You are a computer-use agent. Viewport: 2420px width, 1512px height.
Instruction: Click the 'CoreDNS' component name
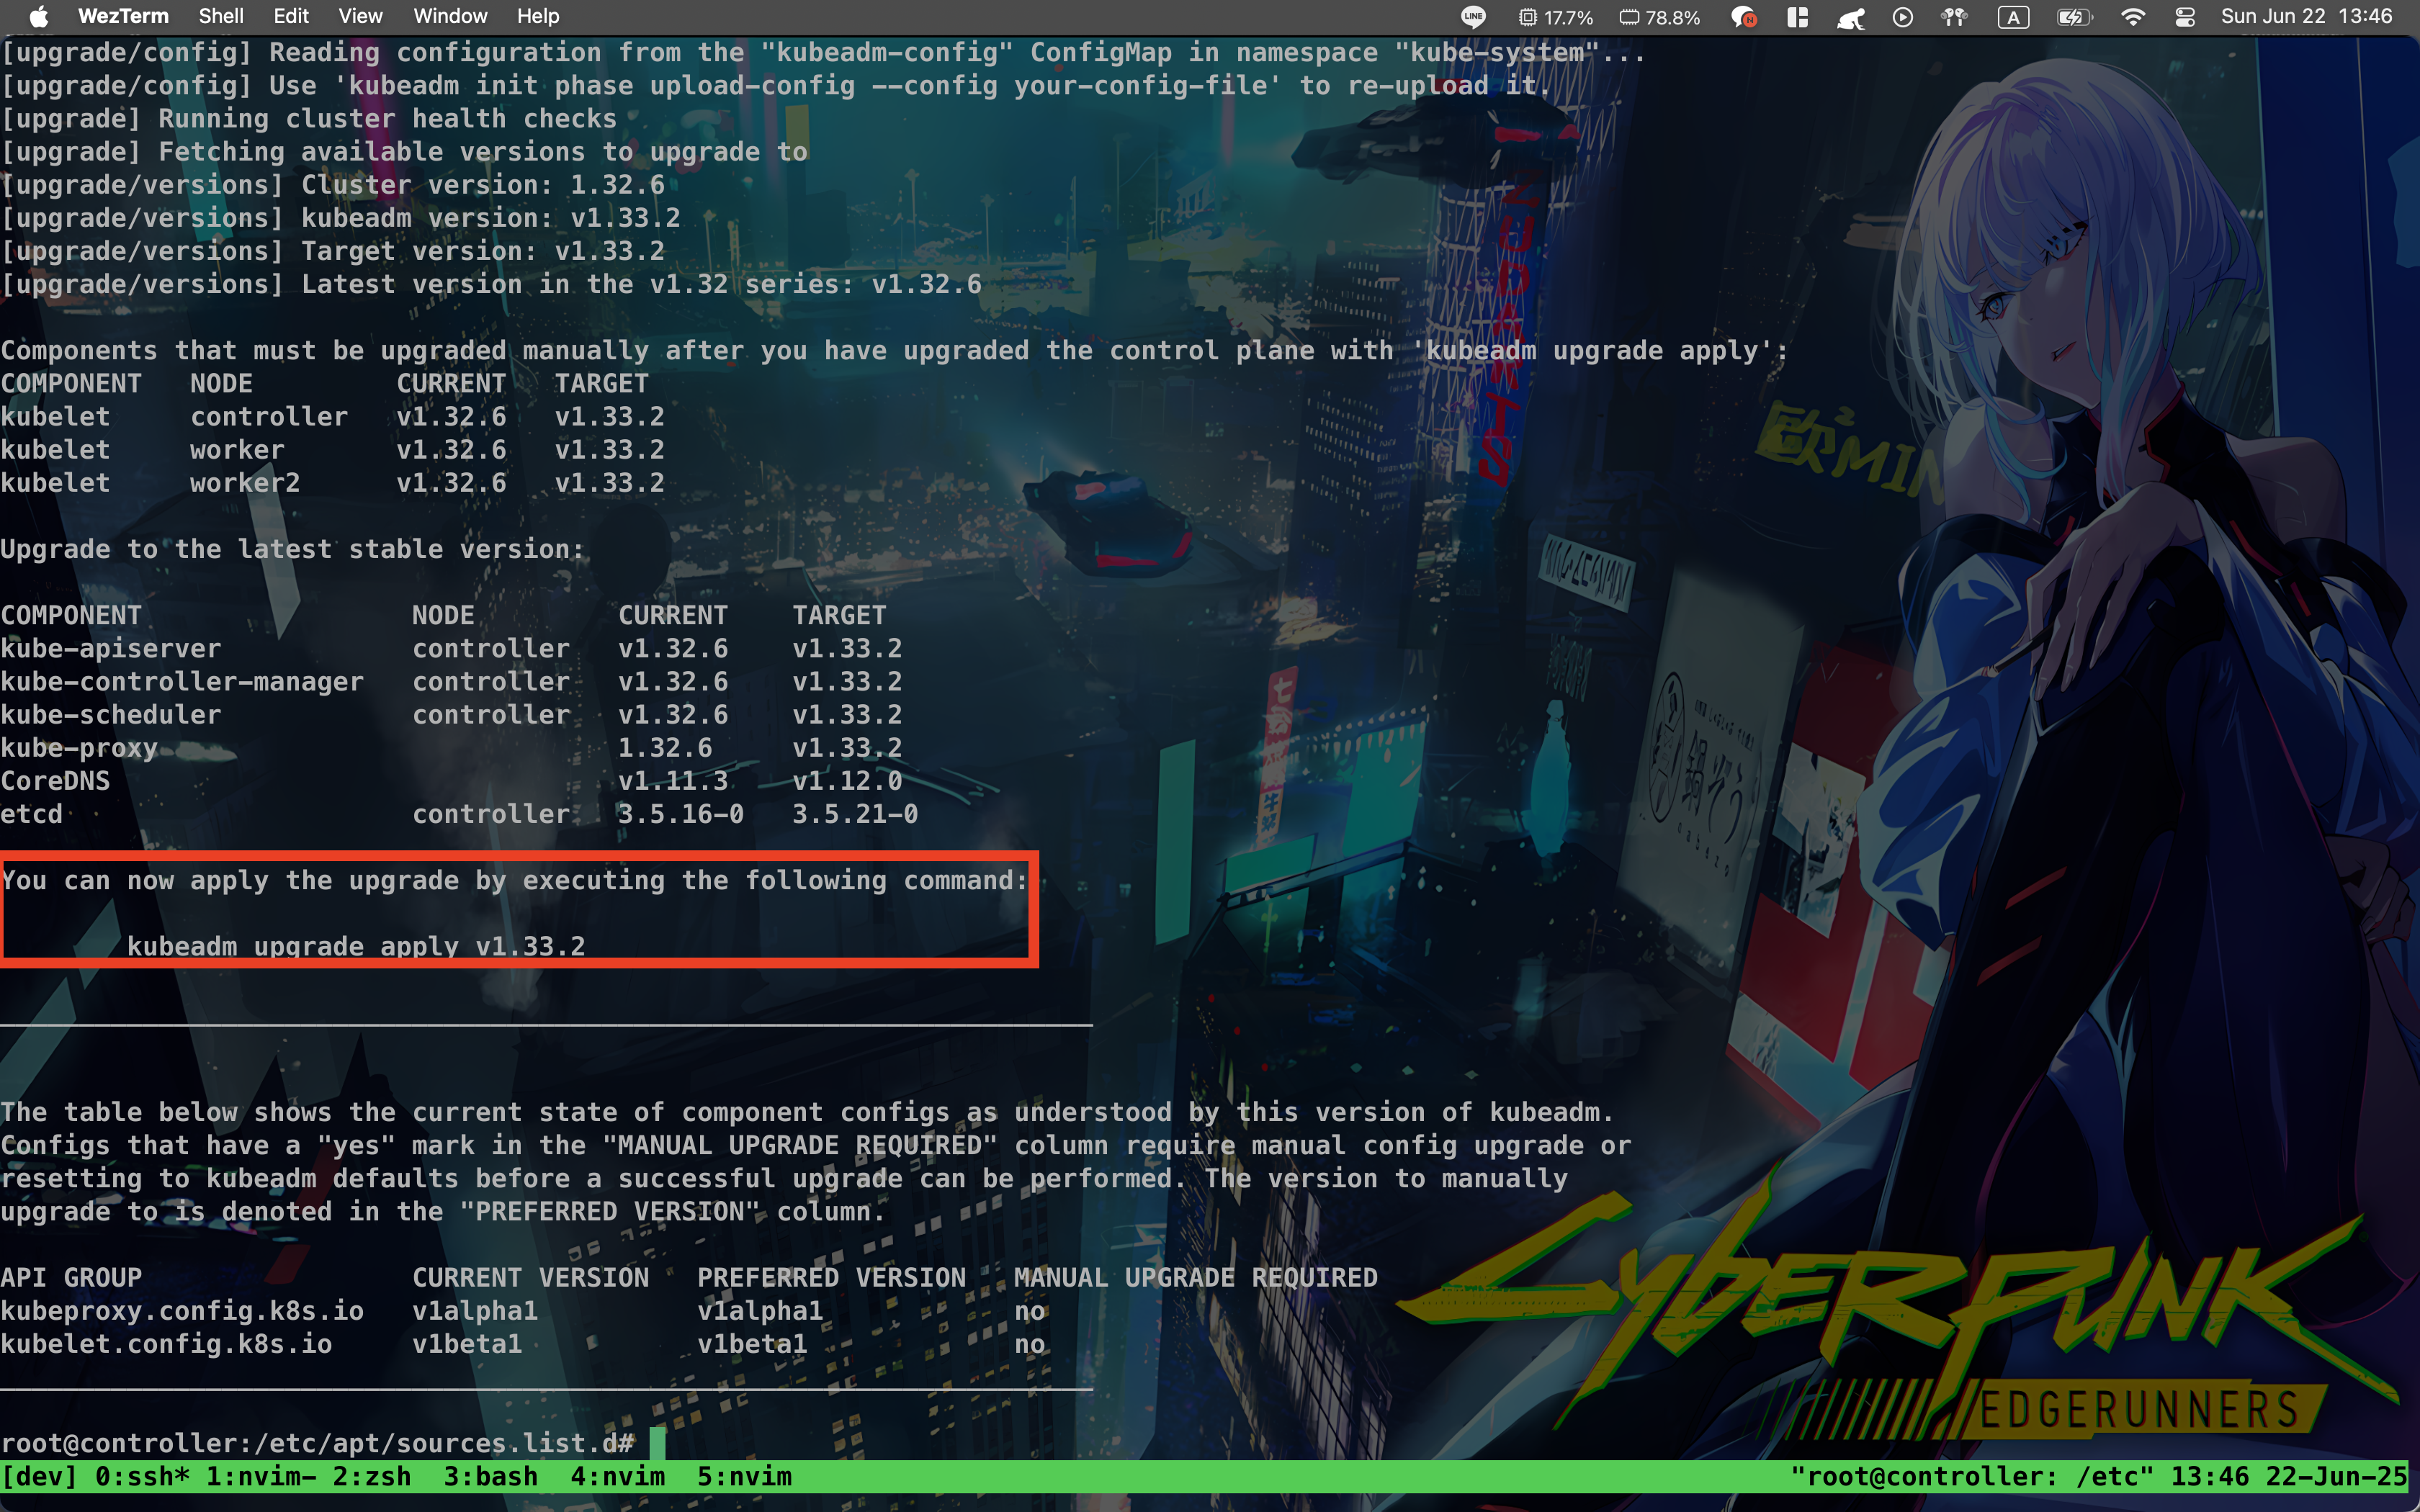(x=55, y=780)
